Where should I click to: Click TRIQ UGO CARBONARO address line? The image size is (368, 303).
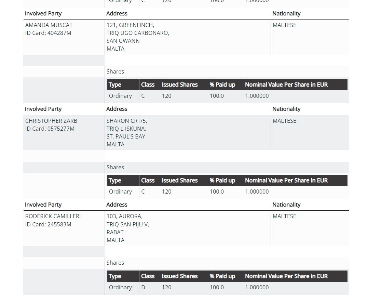pos(138,33)
